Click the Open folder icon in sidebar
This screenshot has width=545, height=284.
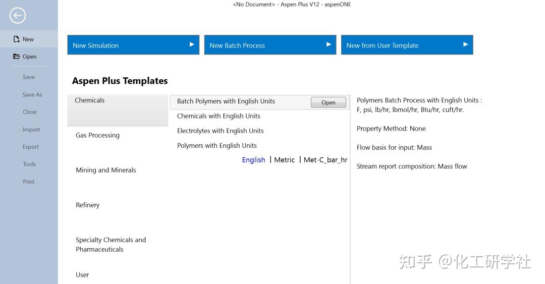tap(17, 56)
